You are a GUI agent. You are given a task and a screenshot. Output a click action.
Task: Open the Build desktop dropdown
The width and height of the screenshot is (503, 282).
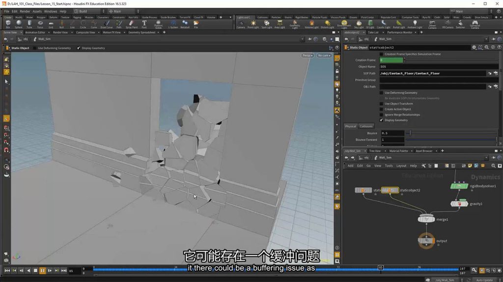89,11
